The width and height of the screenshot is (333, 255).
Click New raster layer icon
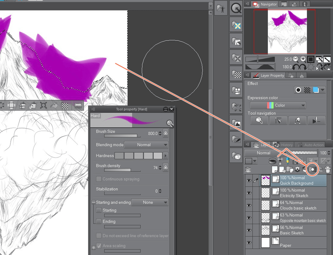click(x=274, y=169)
